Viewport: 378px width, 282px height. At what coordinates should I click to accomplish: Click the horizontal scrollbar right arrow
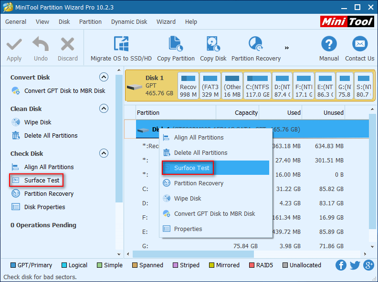click(365, 254)
